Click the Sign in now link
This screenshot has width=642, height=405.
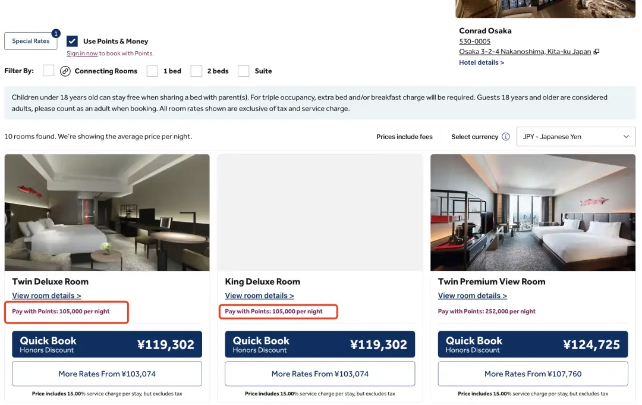point(82,54)
